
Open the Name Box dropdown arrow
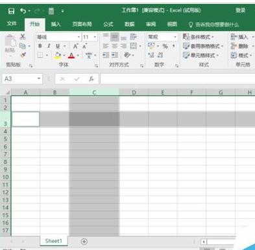point(39,78)
